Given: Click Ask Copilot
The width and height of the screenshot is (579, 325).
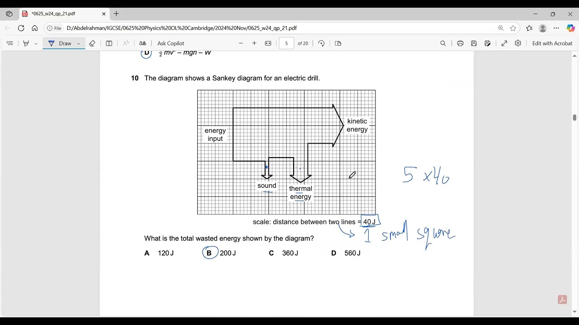Looking at the screenshot, I should pyautogui.click(x=171, y=43).
